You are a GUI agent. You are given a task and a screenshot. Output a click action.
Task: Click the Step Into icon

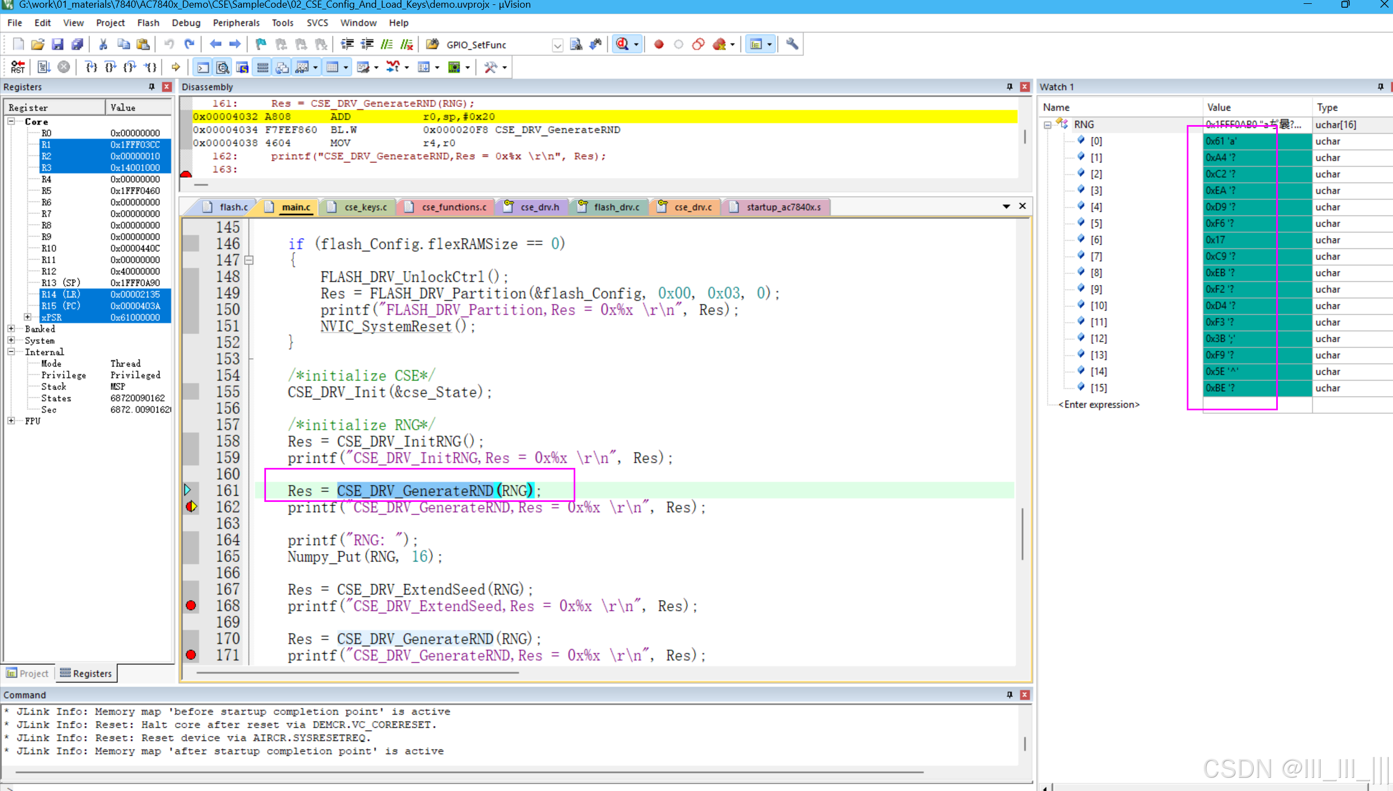coord(91,67)
